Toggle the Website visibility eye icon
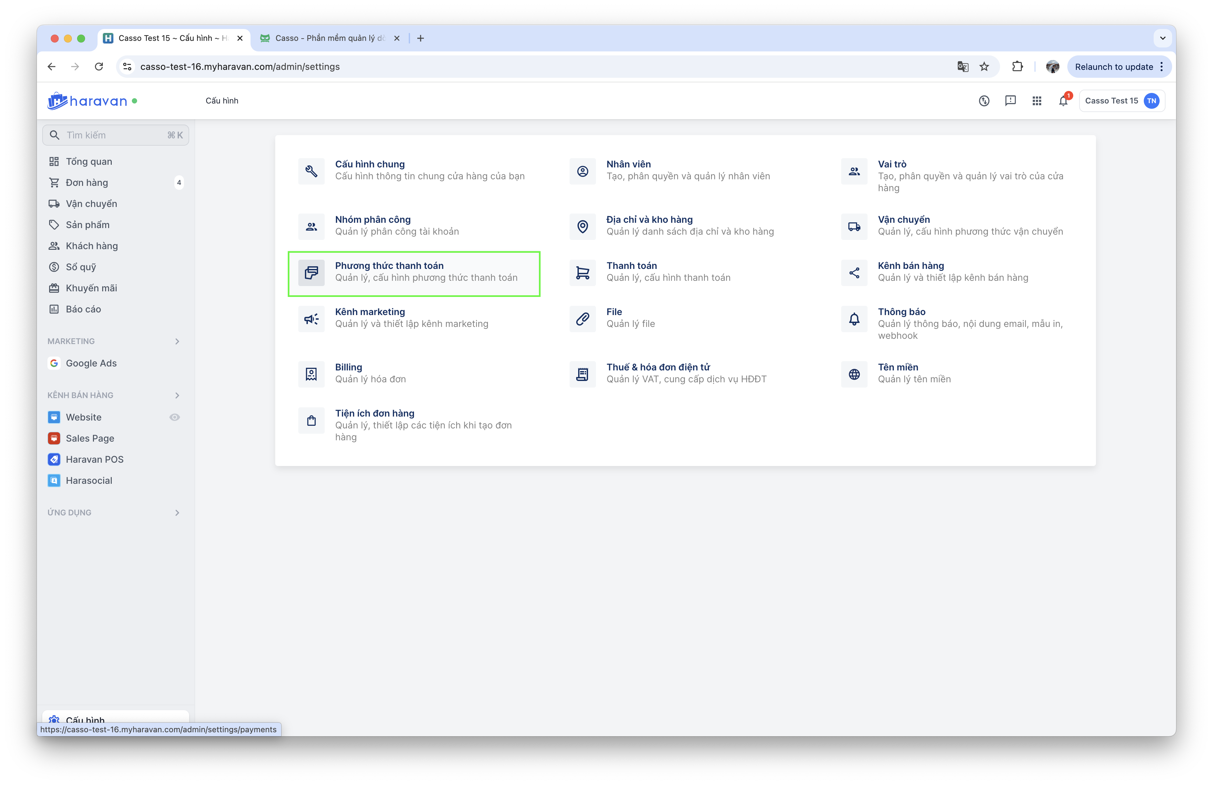1213x785 pixels. 174,417
